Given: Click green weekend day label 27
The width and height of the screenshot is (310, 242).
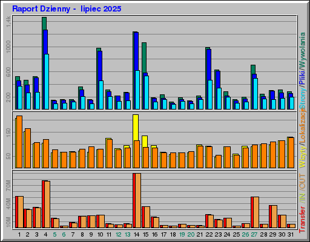Looking at the screenshot, I should [254, 235].
